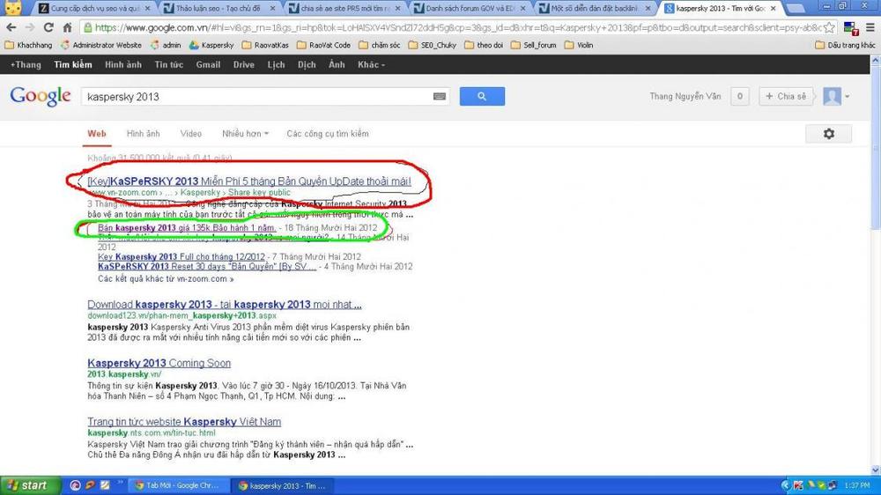
Task: Open Các công cụ tìm kiếm tools
Action: click(x=328, y=134)
